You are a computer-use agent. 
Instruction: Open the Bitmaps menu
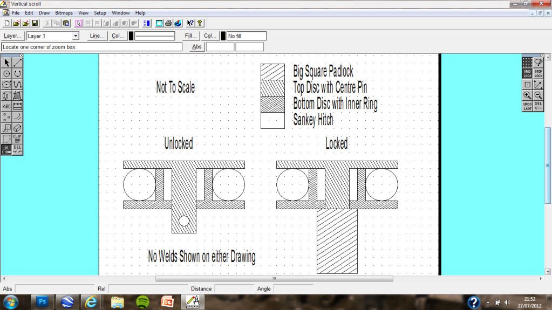pyautogui.click(x=64, y=12)
